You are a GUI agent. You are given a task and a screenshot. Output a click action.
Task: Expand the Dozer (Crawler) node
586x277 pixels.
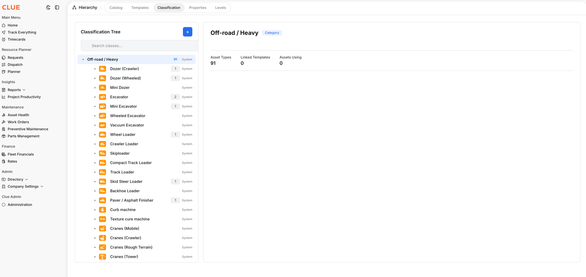coord(95,69)
